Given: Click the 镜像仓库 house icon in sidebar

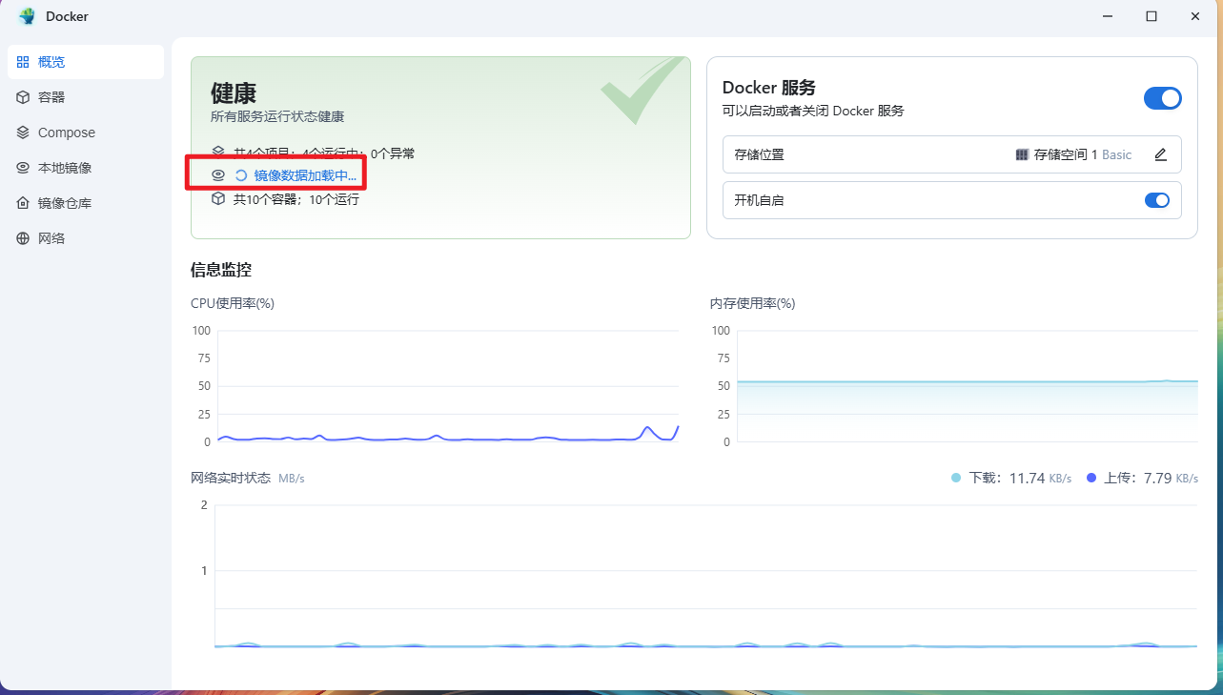Looking at the screenshot, I should [x=23, y=203].
